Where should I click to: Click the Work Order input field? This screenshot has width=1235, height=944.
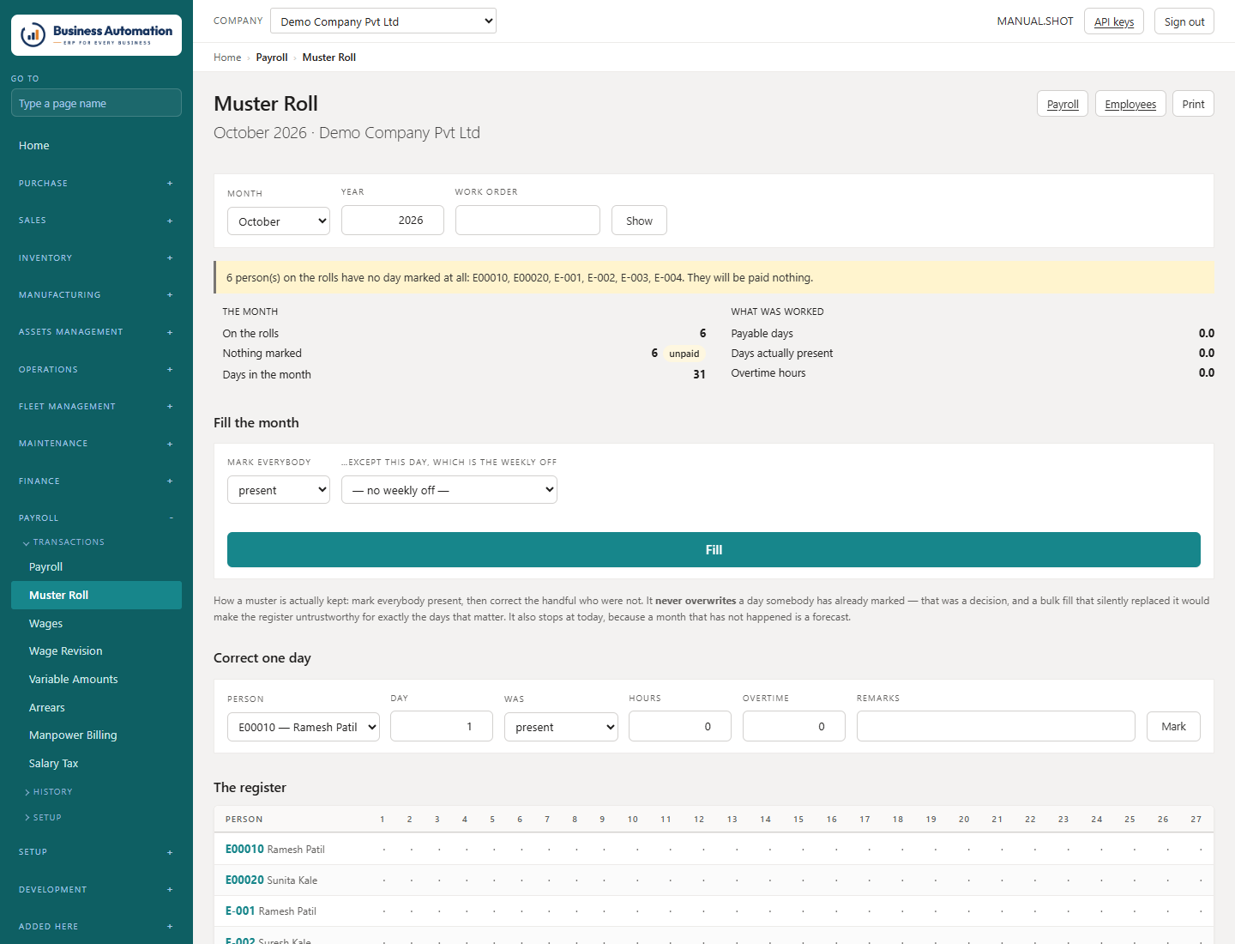[x=527, y=220]
